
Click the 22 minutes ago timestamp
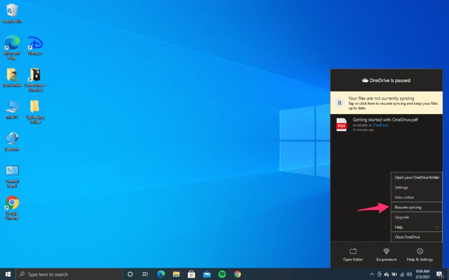363,130
